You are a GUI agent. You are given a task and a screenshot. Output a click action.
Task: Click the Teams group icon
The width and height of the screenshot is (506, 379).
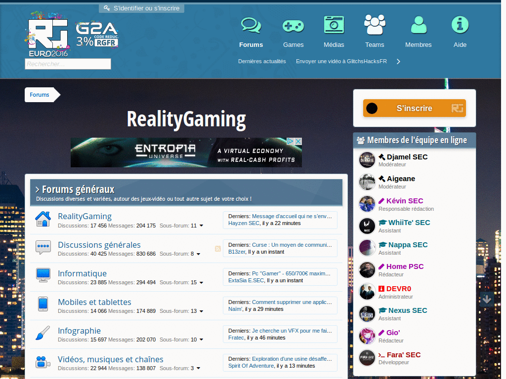tap(375, 25)
